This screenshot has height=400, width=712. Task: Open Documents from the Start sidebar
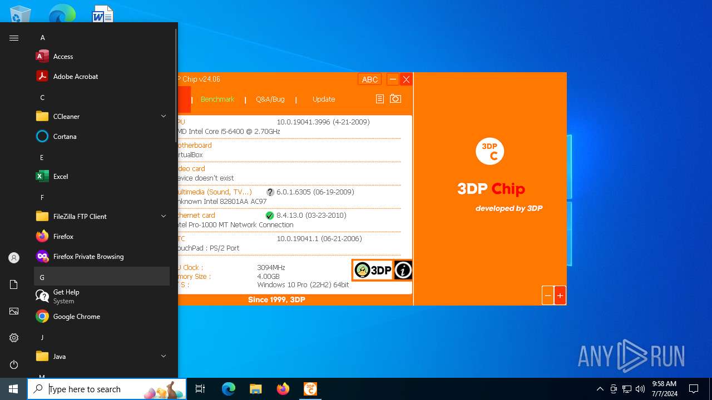(14, 284)
